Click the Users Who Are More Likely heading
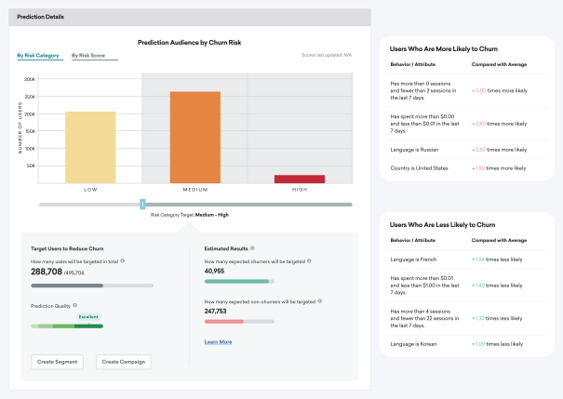 click(x=444, y=48)
